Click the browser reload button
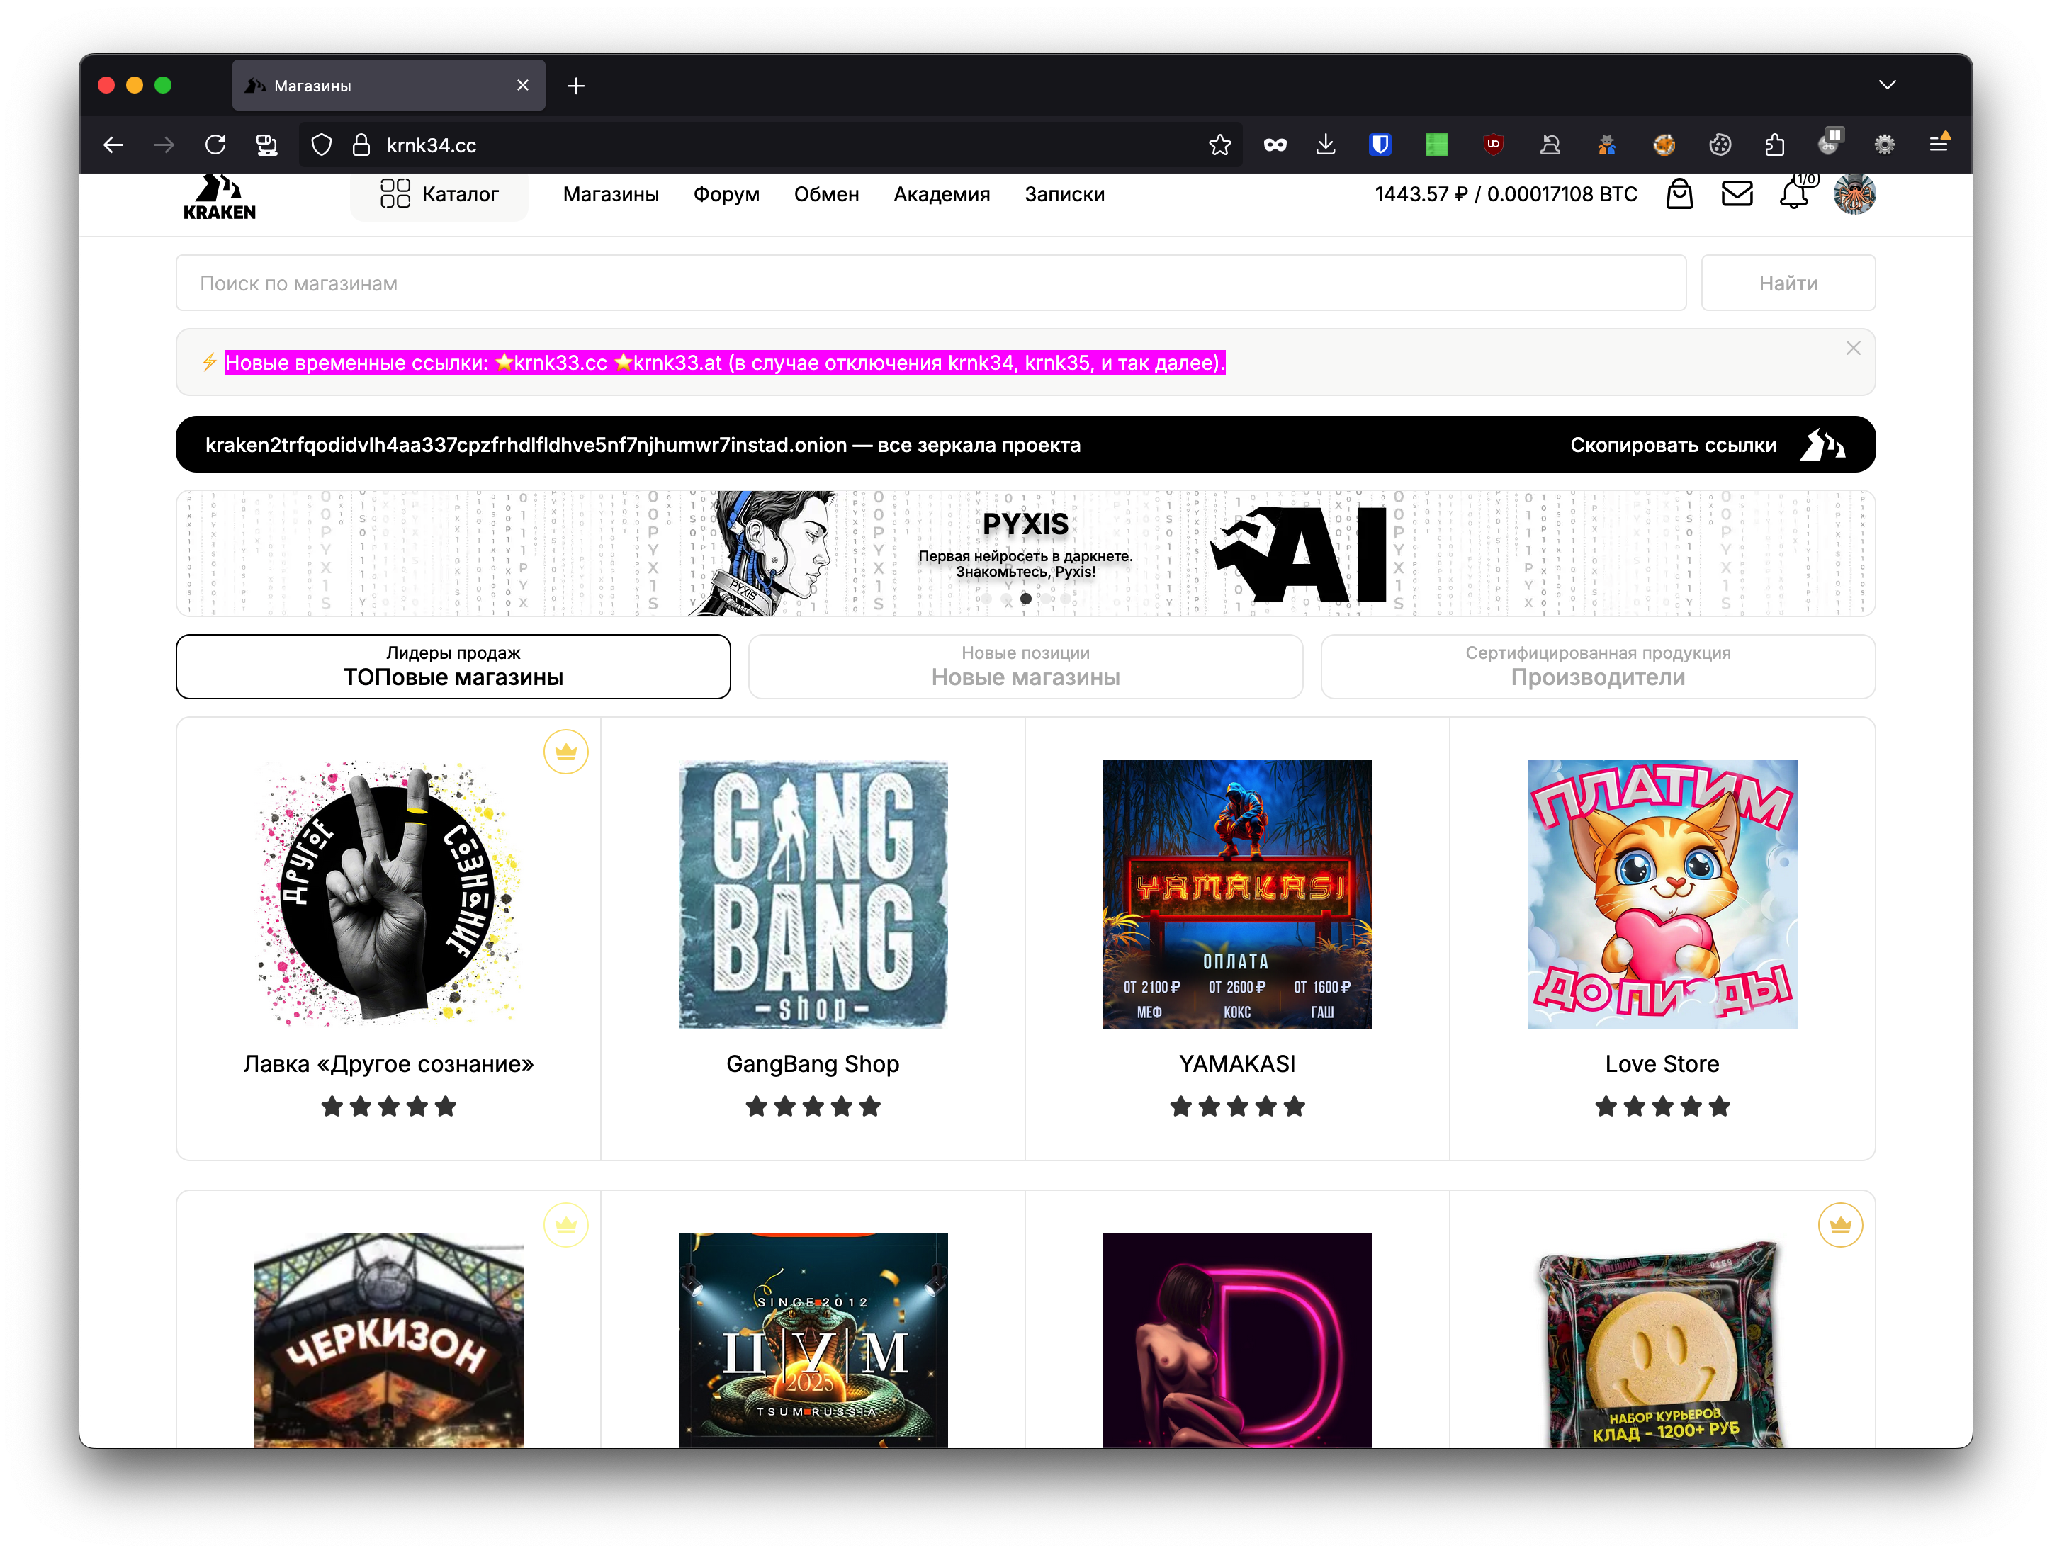The image size is (2052, 1553). pos(215,145)
